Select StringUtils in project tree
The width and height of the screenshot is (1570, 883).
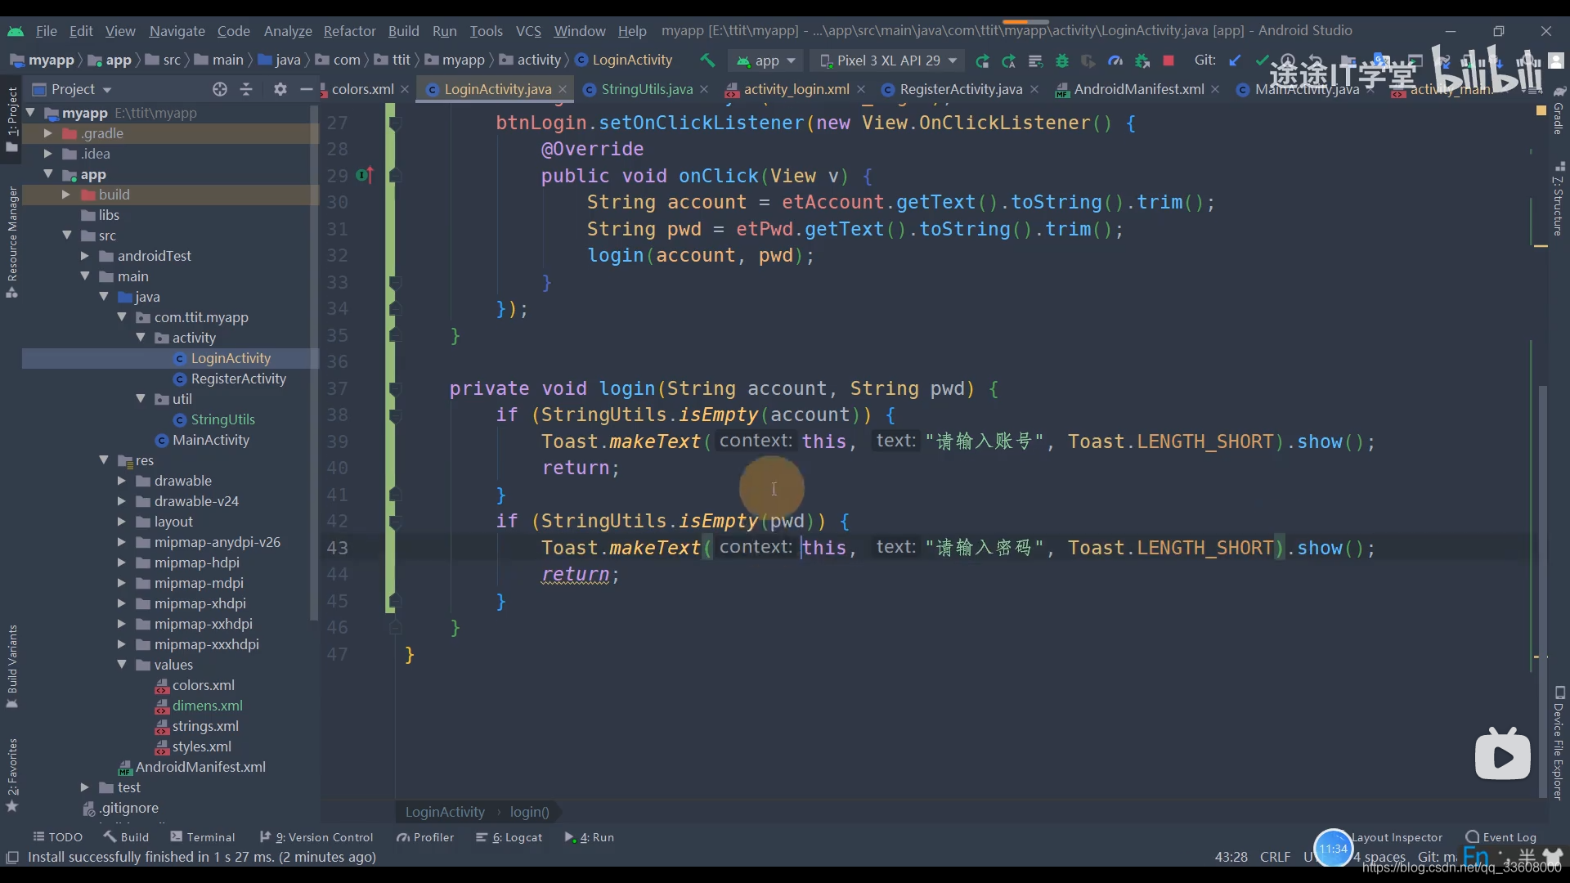coord(222,419)
